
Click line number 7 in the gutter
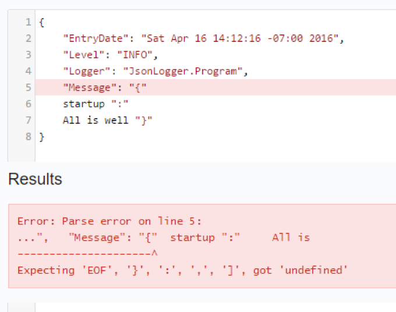click(28, 120)
